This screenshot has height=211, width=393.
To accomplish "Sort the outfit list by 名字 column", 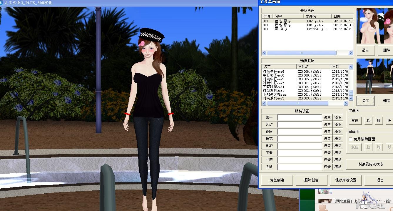I will pos(279,67).
